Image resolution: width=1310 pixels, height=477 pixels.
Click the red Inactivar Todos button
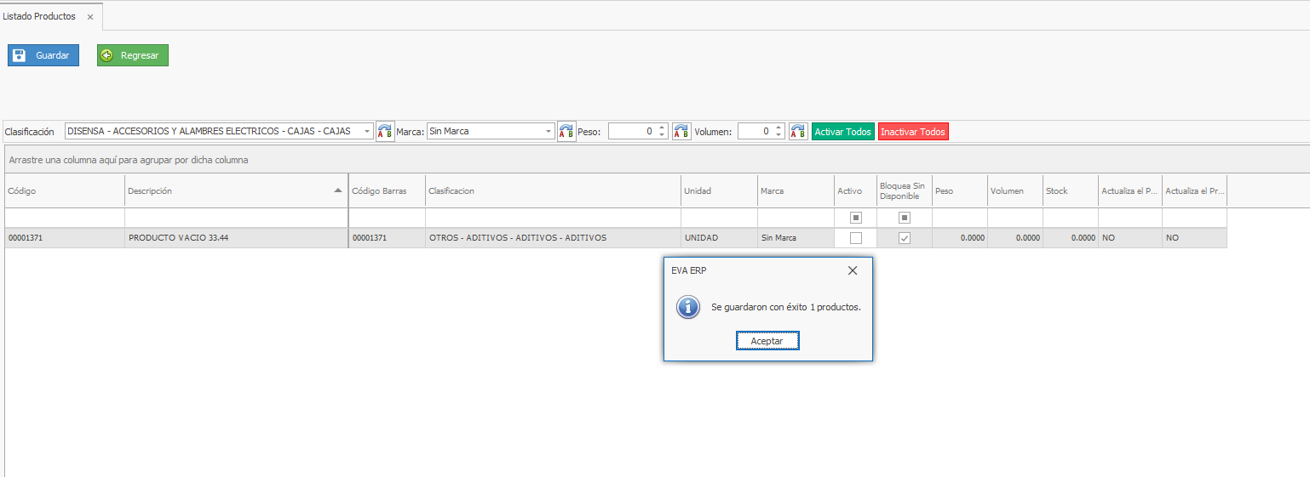tap(913, 132)
